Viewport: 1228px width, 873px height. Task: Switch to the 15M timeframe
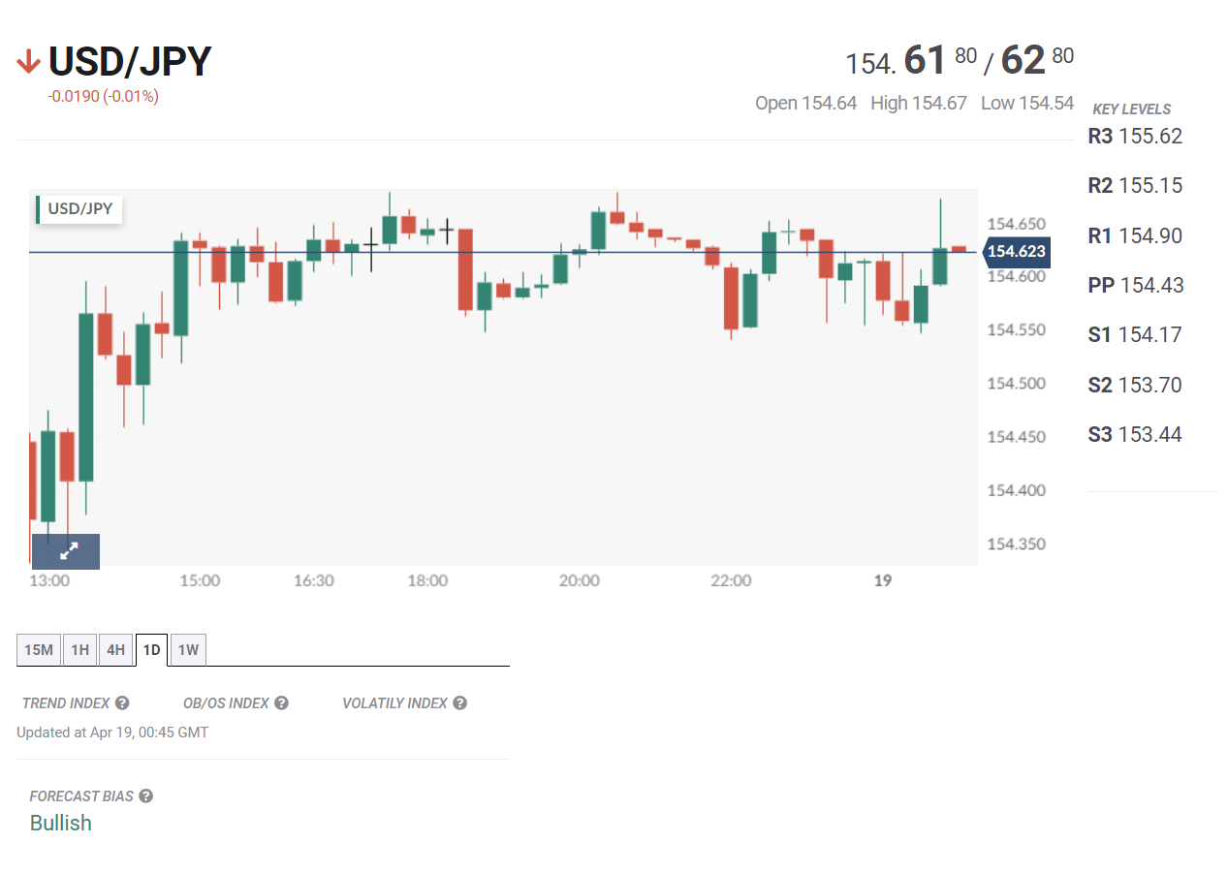(x=39, y=649)
